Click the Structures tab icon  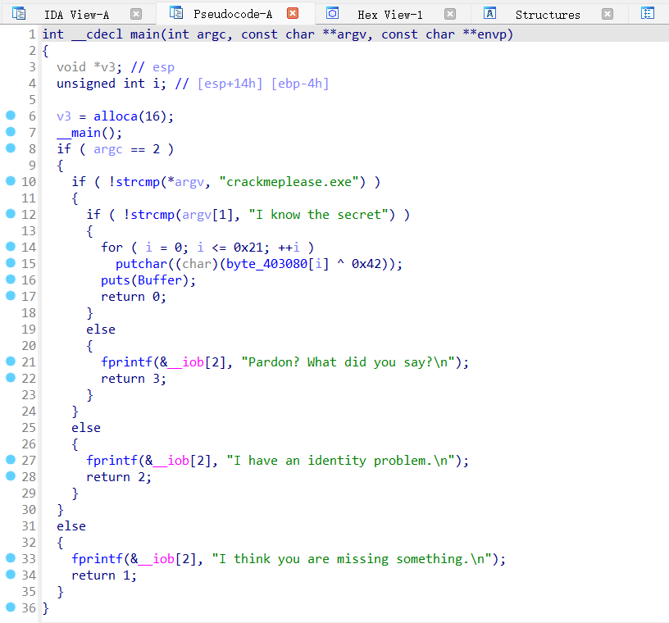489,13
